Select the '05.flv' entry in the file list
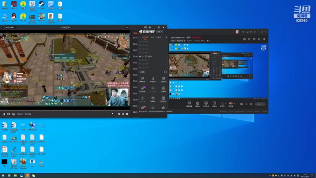316x178 pixels. (x=135, y=100)
